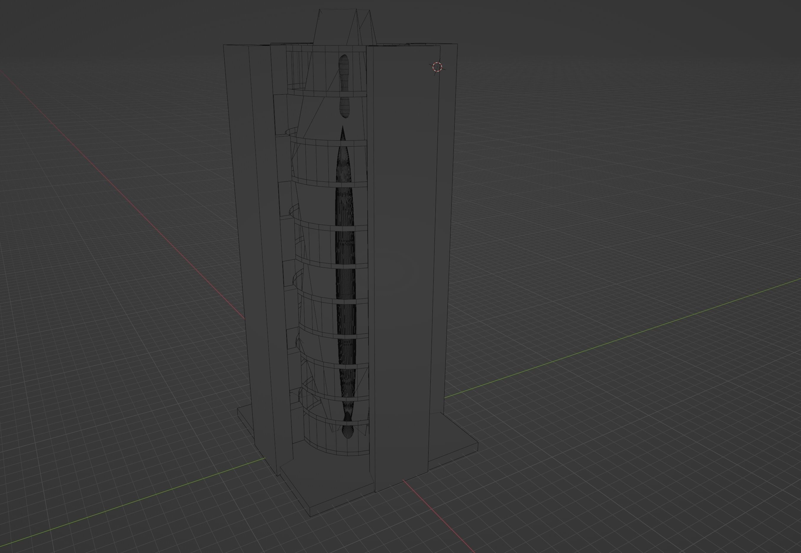Select the right pillar of the tower

point(409,243)
